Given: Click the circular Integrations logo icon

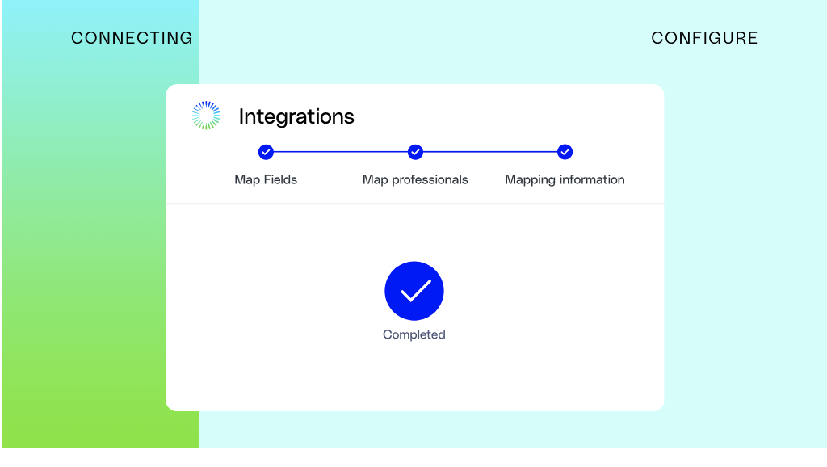Looking at the screenshot, I should tap(205, 115).
